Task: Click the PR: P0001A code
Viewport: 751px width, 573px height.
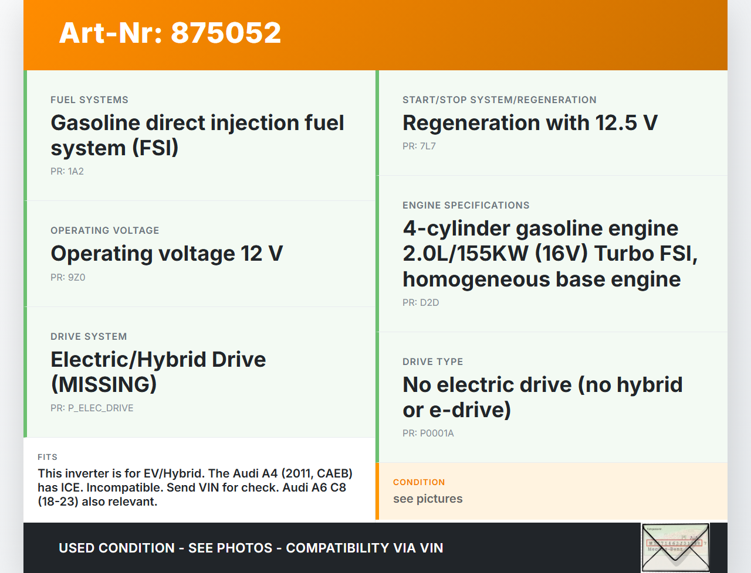Action: pyautogui.click(x=428, y=434)
